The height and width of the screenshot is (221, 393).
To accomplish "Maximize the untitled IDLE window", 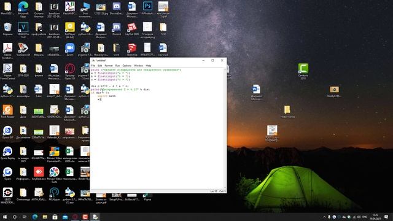I will point(212,60).
